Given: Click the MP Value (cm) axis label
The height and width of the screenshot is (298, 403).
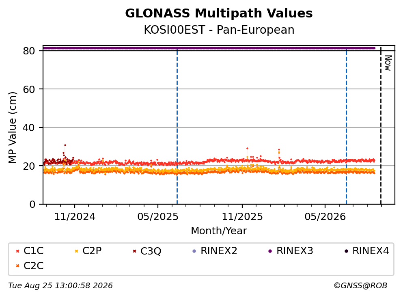Looking at the screenshot, I should pyautogui.click(x=12, y=127).
